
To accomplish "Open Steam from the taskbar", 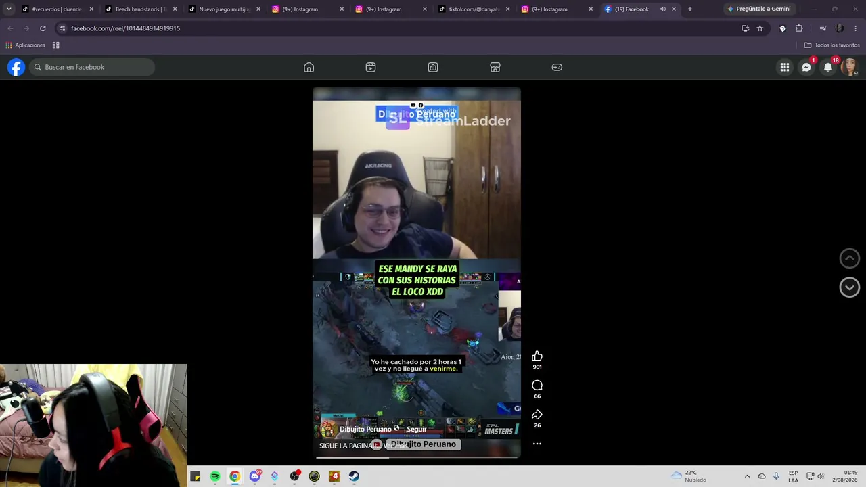I will (354, 476).
